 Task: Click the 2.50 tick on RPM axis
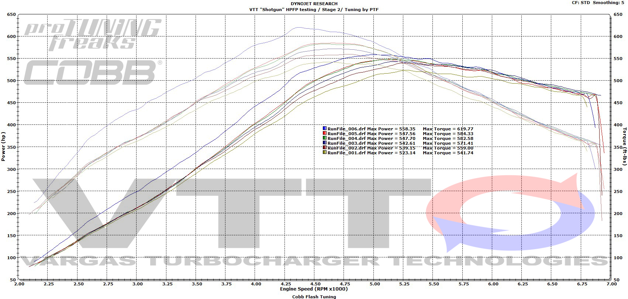[78, 284]
